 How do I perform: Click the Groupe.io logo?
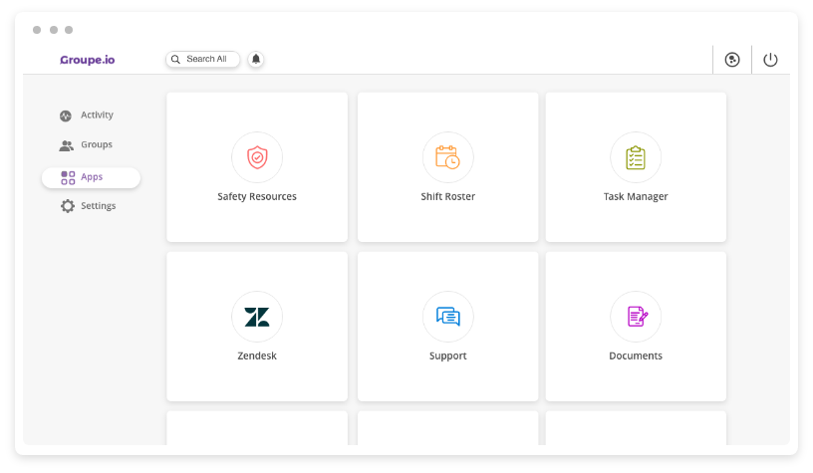point(87,60)
